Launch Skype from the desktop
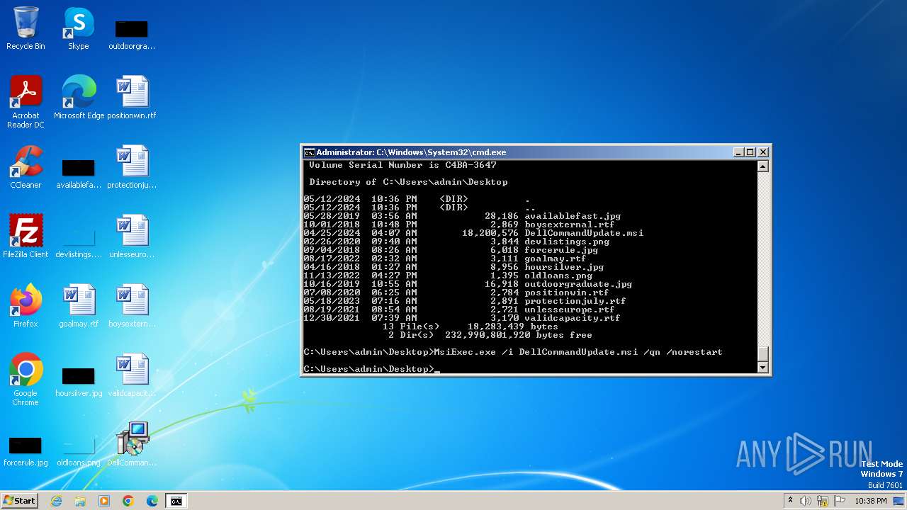The width and height of the screenshot is (907, 510). point(78,28)
